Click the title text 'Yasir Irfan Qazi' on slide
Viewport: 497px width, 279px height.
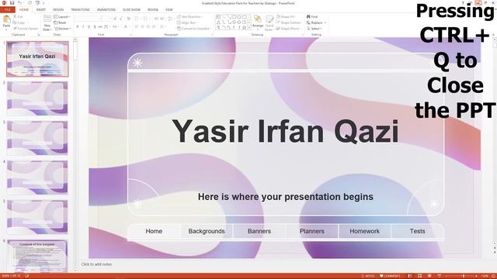tap(285, 131)
